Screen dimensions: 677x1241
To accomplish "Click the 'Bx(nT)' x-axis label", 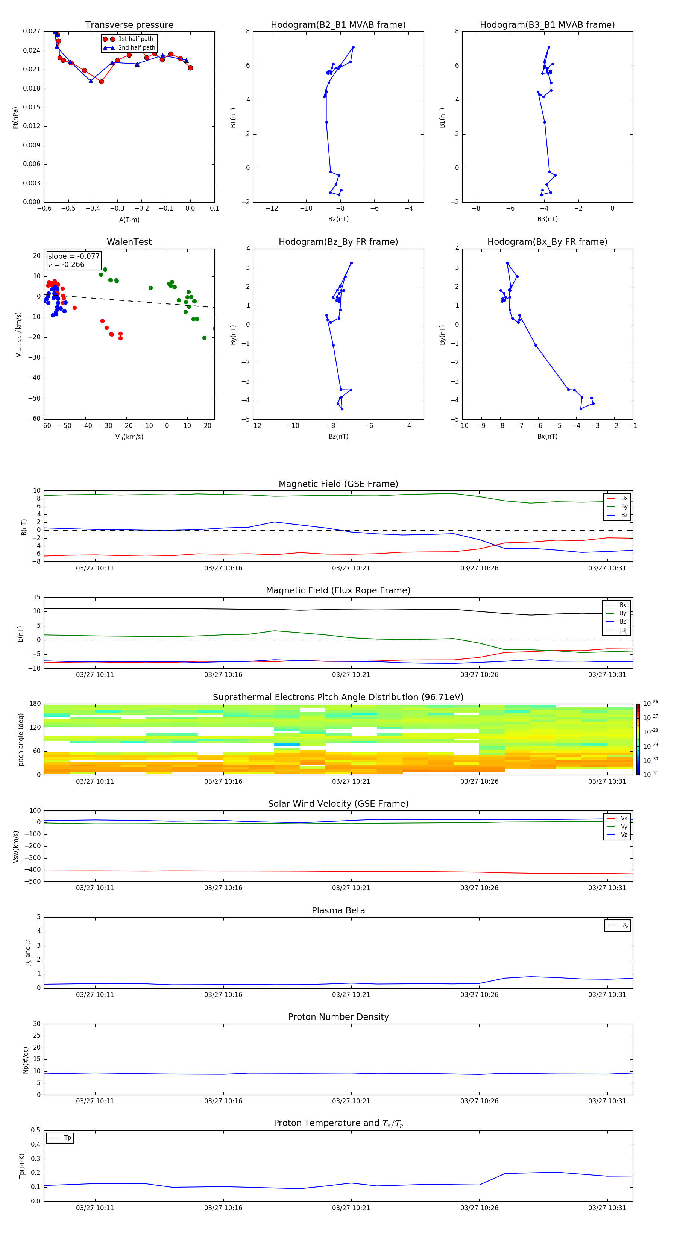I will click(547, 437).
